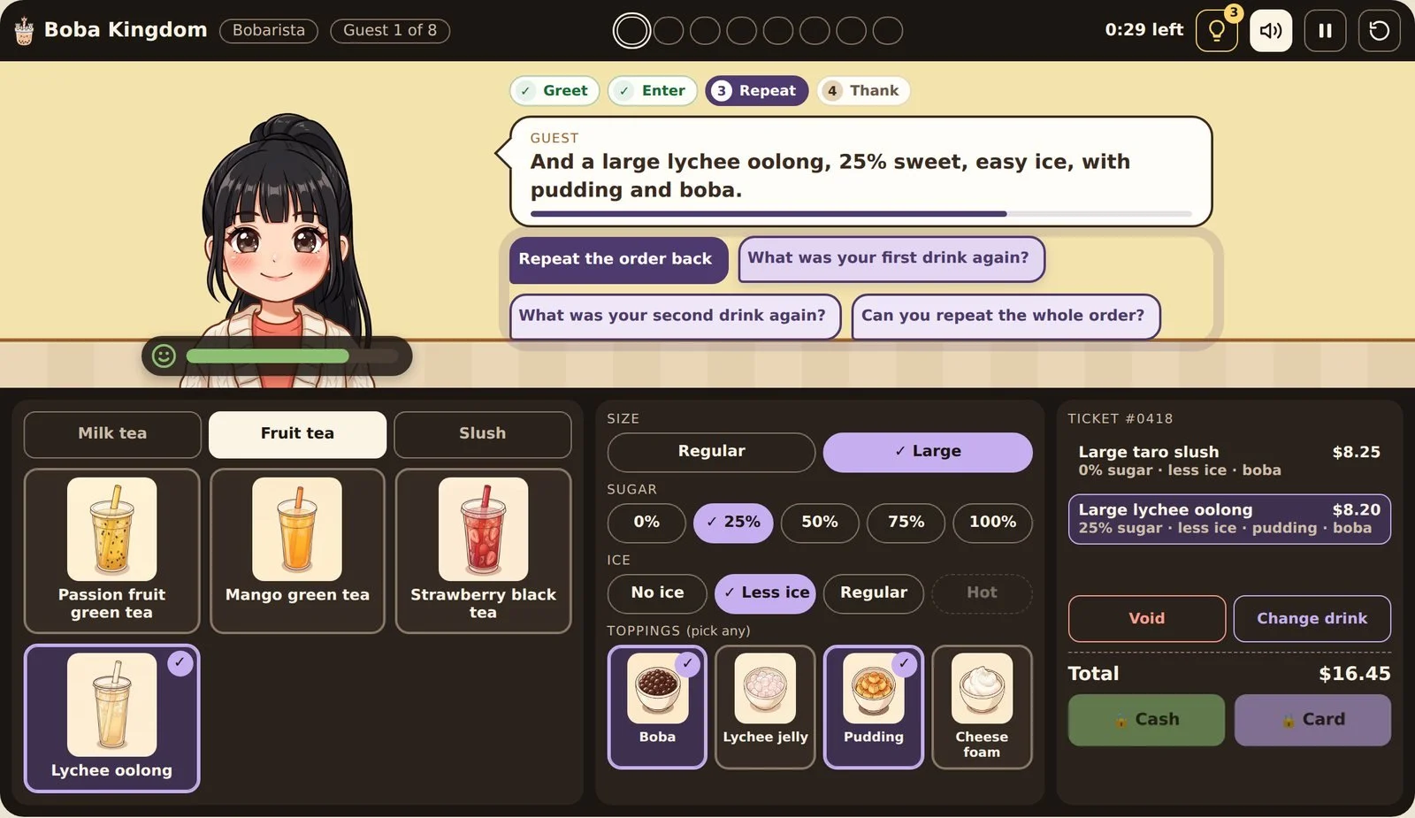Switch to the Milk tea tab
This screenshot has width=1415, height=818.
click(112, 434)
